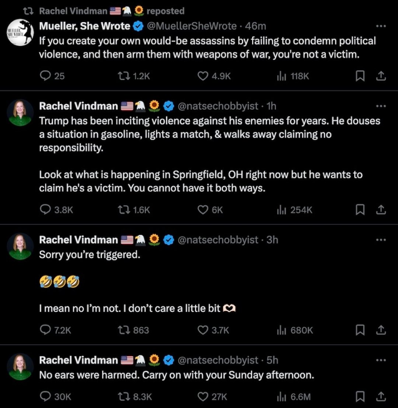
Task: Open more options on Mueller, She Wrote post
Action: point(381,26)
